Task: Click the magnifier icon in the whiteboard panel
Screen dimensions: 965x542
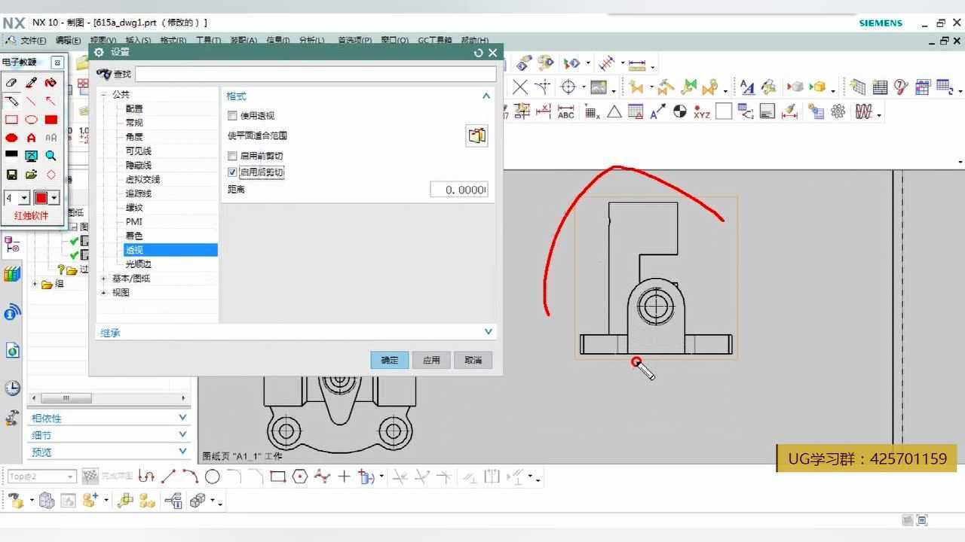Action: point(51,156)
